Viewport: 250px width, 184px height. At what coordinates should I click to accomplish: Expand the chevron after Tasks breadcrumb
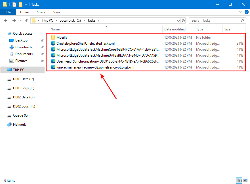(x=98, y=20)
